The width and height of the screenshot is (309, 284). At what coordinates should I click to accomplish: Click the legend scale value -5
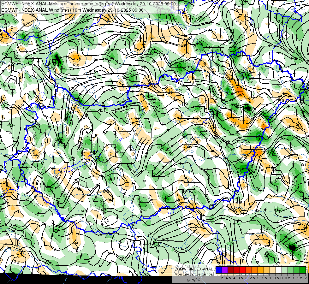coord(222,278)
